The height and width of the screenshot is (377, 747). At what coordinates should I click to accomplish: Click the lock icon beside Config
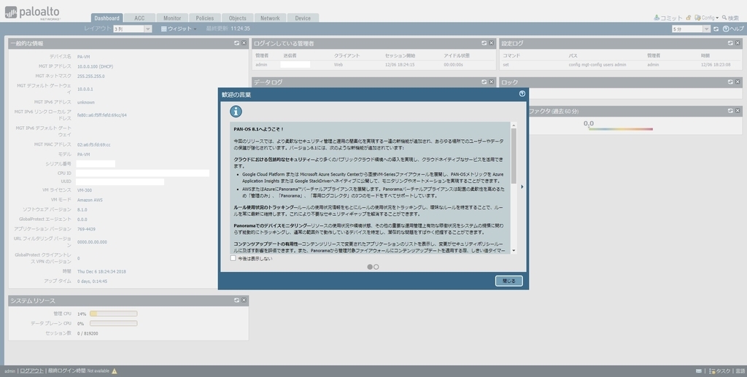pos(689,18)
